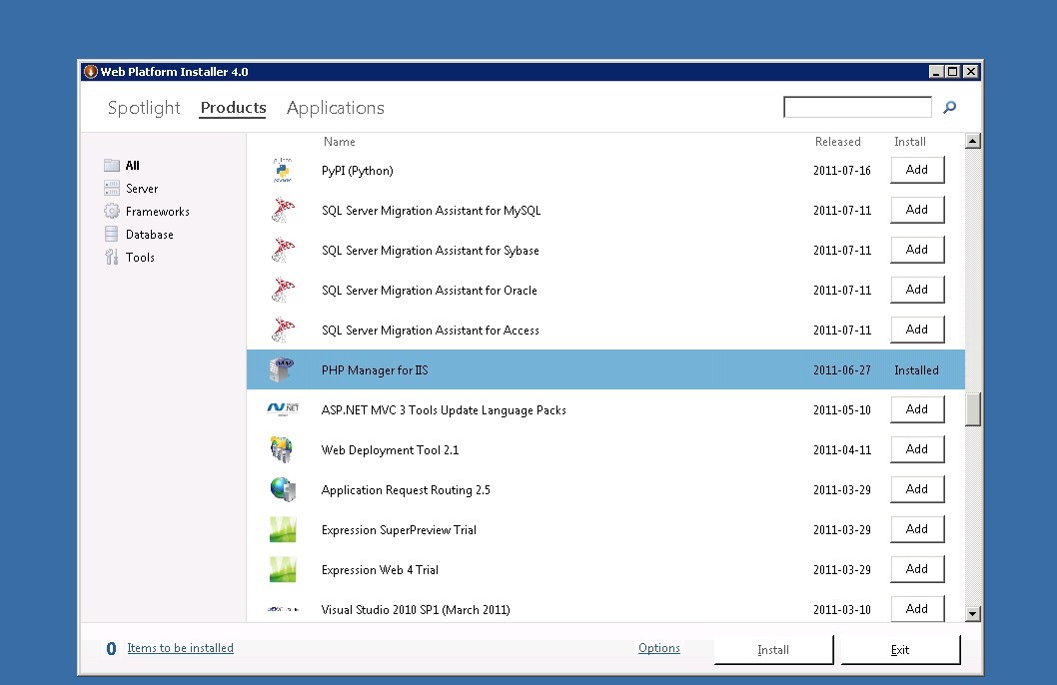Click the Tools wrench icon
Image resolution: width=1057 pixels, height=685 pixels.
(112, 257)
